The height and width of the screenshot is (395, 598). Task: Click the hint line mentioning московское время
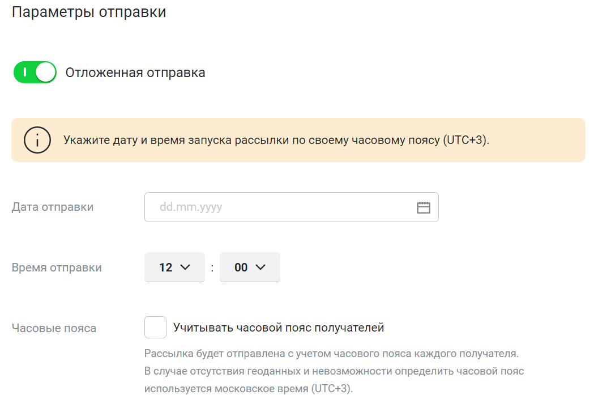pos(248,389)
